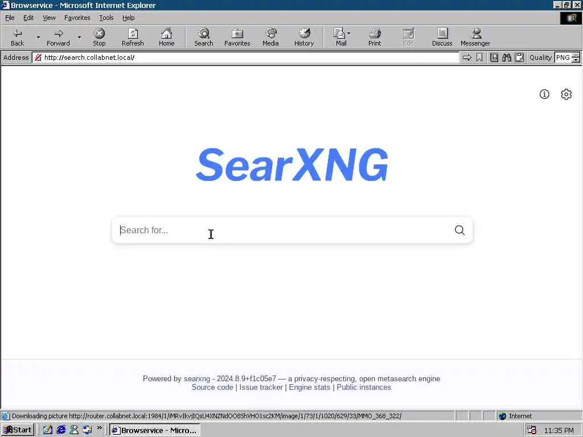The width and height of the screenshot is (583, 437).
Task: Open the Edit menu
Action: (28, 18)
